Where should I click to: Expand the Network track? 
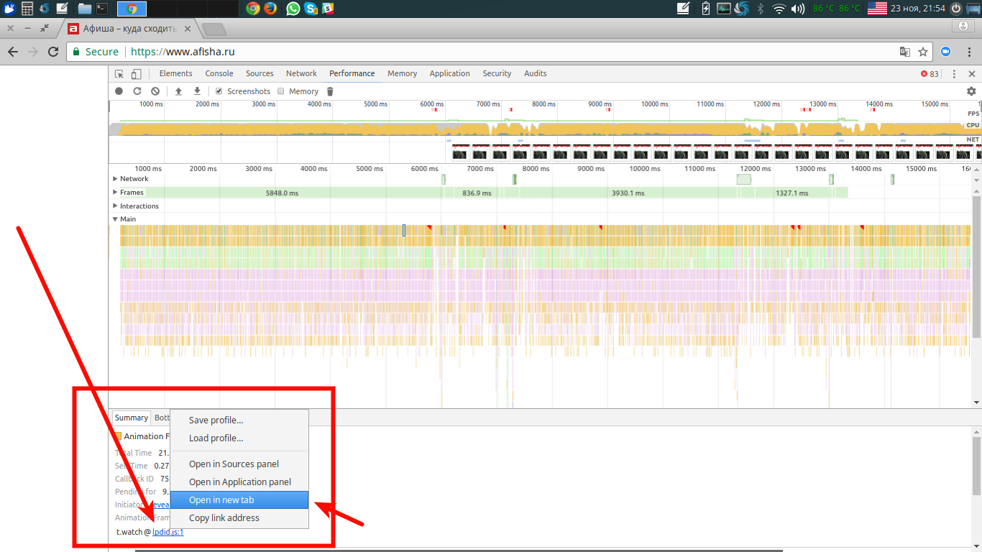coord(115,179)
